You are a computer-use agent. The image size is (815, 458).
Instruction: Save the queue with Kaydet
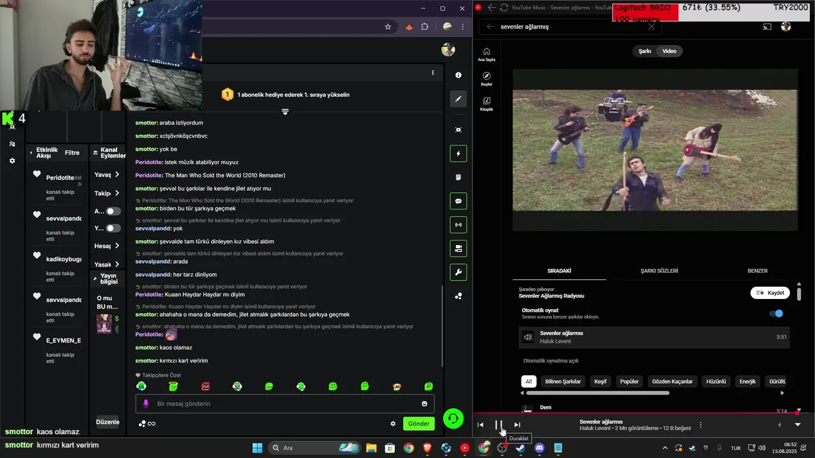click(x=770, y=293)
